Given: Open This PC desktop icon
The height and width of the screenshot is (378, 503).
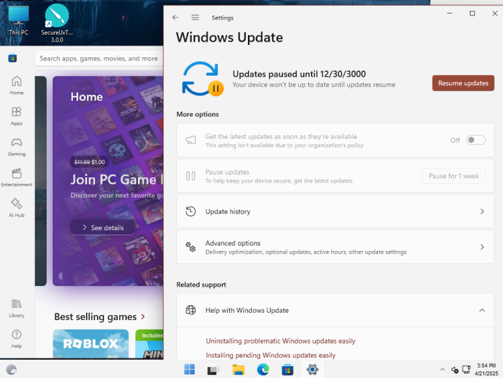Looking at the screenshot, I should coord(18,20).
